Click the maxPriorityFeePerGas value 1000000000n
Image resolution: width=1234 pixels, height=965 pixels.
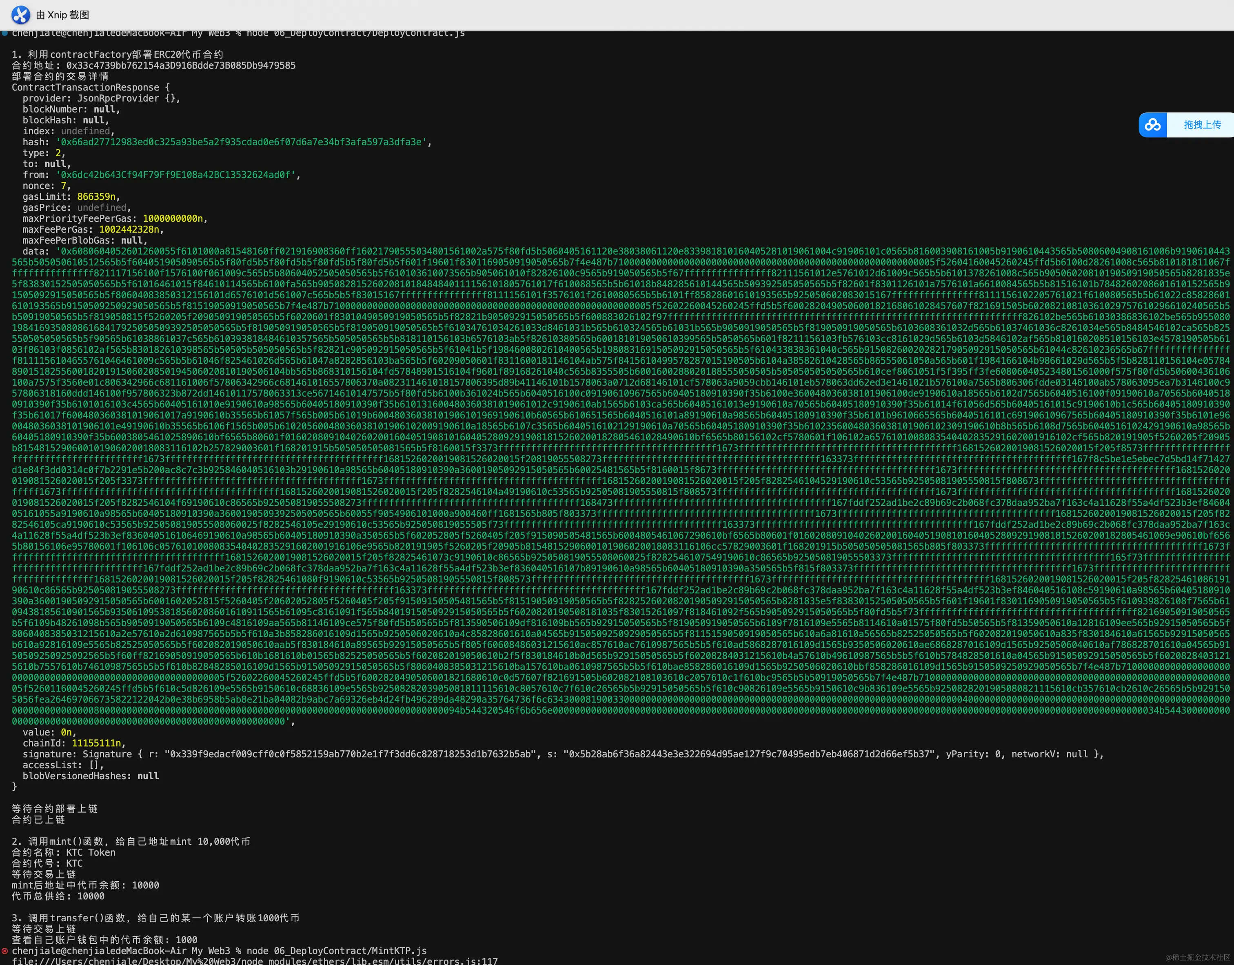pyautogui.click(x=173, y=219)
